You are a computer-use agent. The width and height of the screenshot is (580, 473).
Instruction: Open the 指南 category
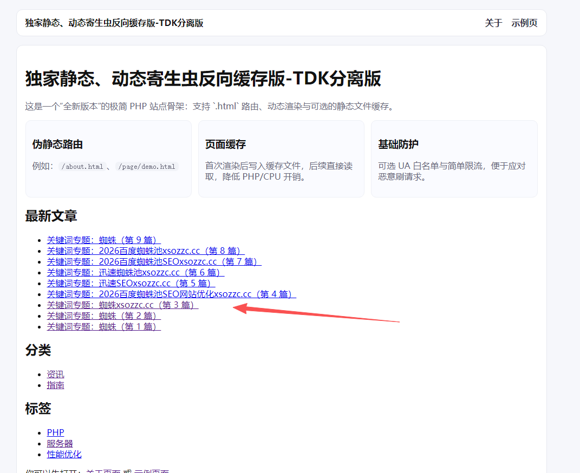55,385
